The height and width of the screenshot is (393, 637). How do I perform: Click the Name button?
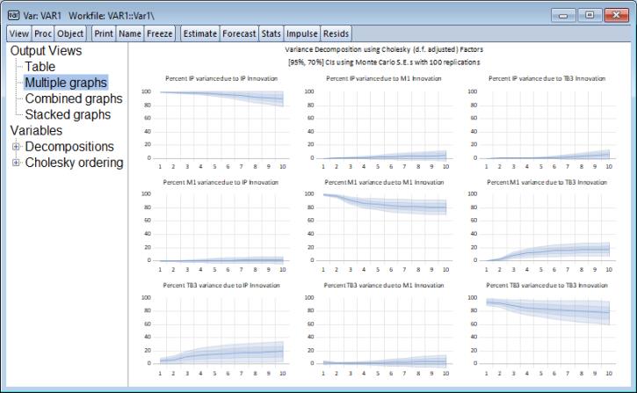[x=130, y=33]
